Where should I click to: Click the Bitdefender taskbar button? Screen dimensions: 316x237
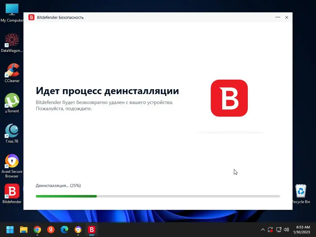tap(92, 230)
